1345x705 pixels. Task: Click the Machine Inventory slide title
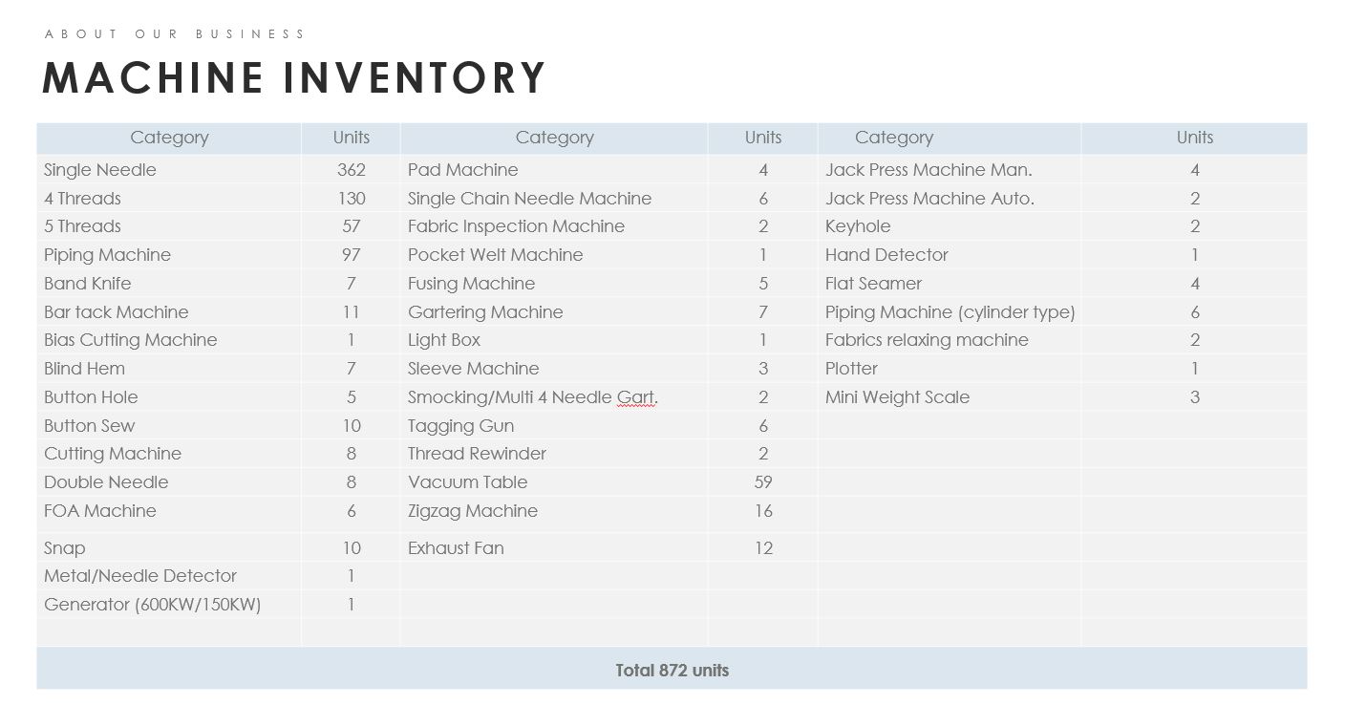click(x=294, y=77)
